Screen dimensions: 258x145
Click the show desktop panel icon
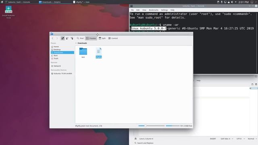[x=252, y=2]
